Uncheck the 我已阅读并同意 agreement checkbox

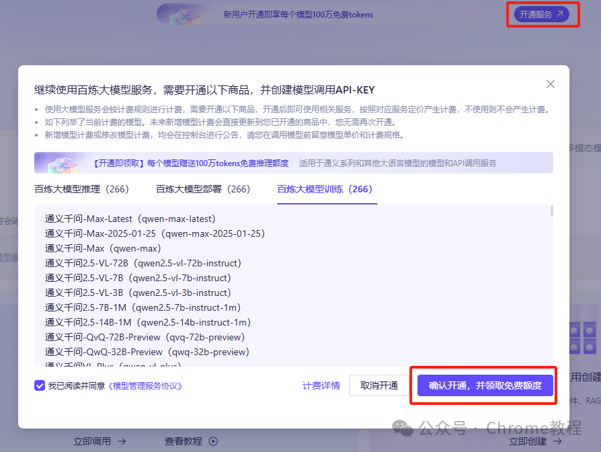tap(40, 385)
